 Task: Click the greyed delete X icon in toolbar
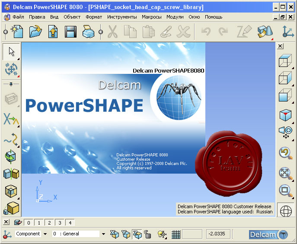coord(183,32)
